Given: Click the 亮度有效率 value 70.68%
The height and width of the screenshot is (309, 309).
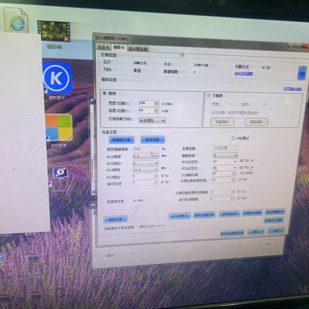Looking at the screenshot, I should pos(138,201).
